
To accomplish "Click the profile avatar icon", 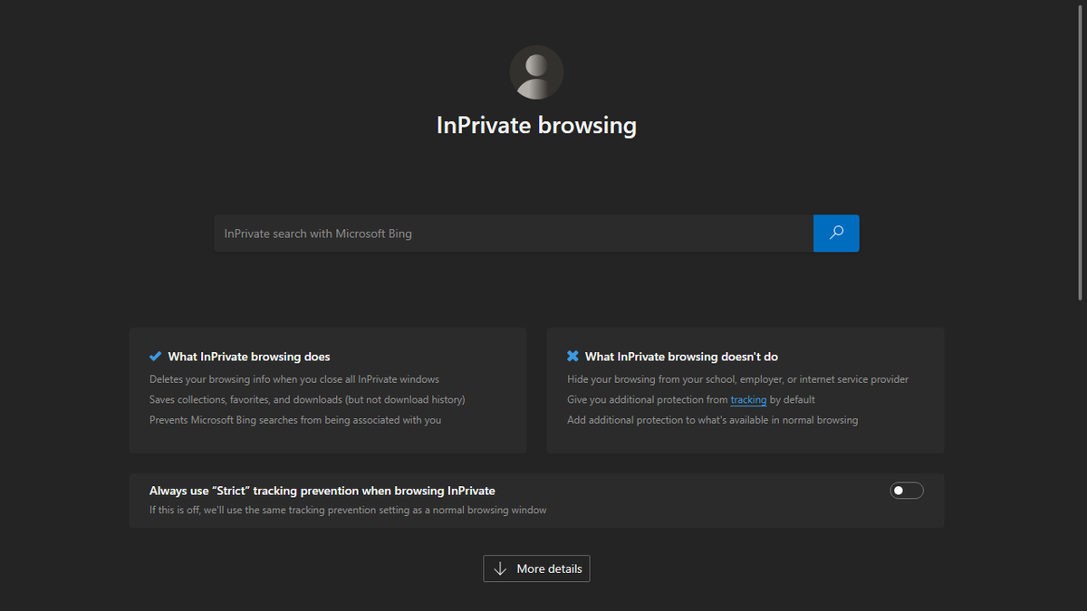I will pos(536,71).
